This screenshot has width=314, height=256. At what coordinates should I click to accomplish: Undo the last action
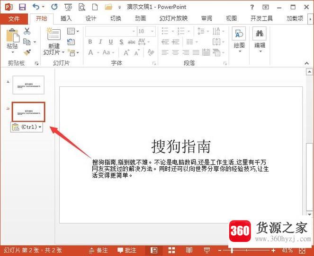pyautogui.click(x=36, y=7)
